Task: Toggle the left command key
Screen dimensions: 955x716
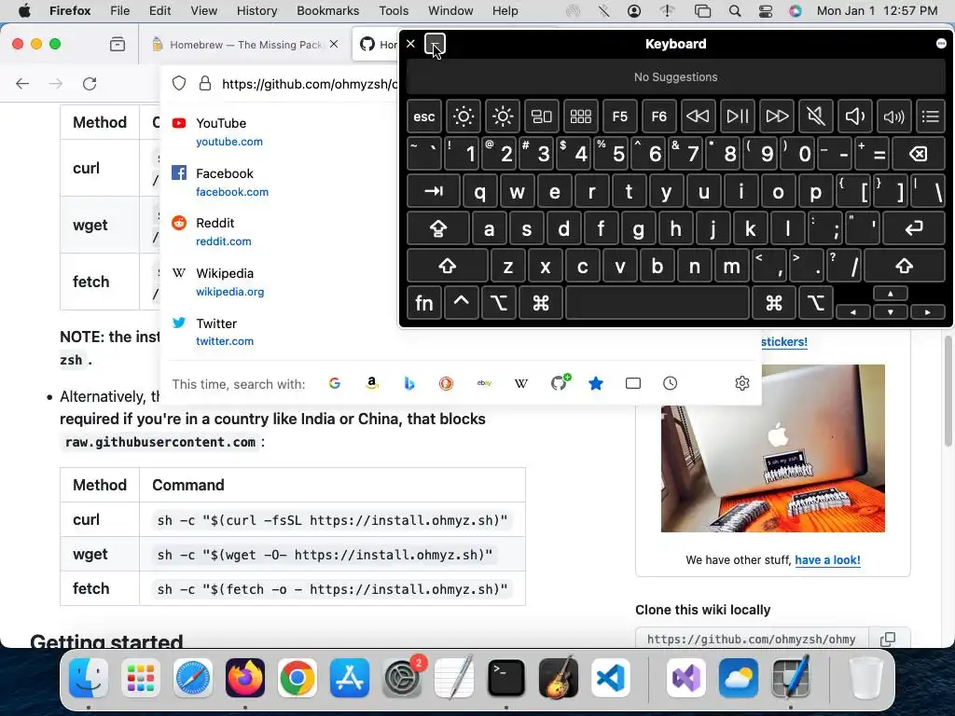Action: pos(541,303)
